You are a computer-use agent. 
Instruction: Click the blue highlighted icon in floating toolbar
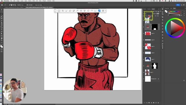pos(99,11)
